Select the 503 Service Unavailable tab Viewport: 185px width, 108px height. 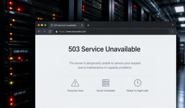point(66,25)
